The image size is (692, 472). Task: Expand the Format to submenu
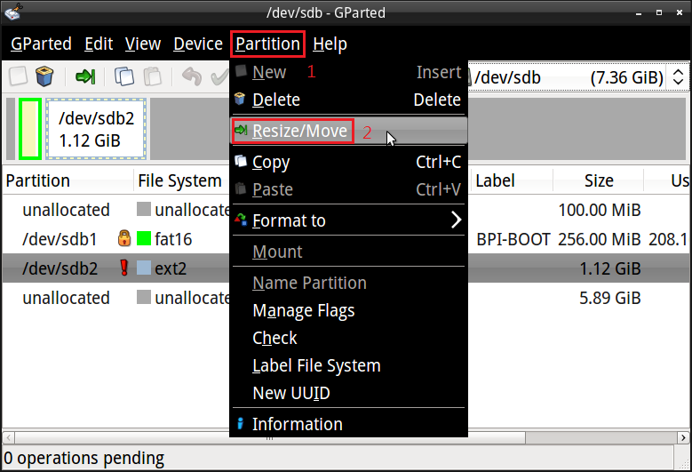348,220
